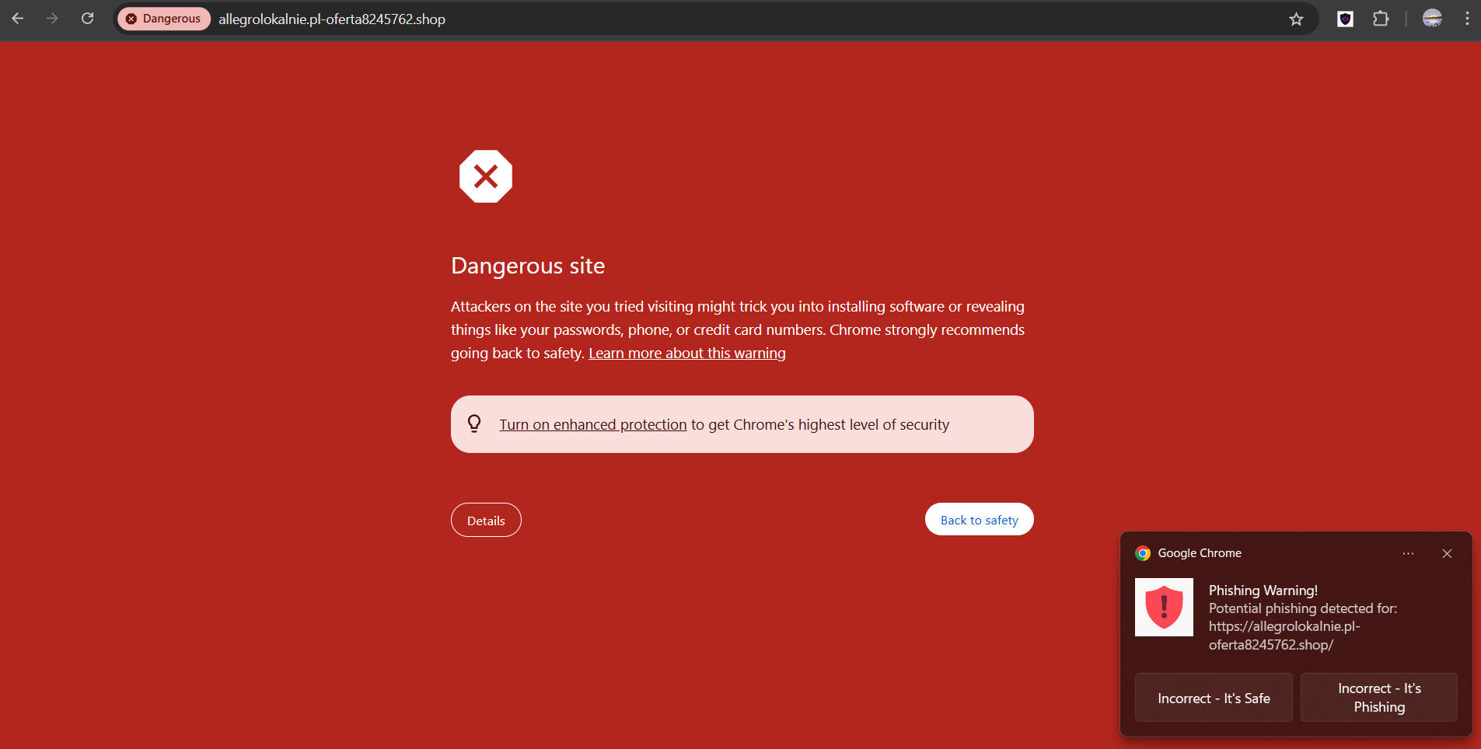Screen dimensions: 1481x749
Task: Click Back to safety button
Action: point(979,520)
